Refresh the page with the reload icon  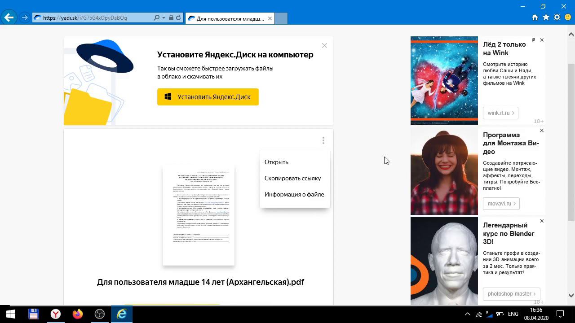(178, 18)
